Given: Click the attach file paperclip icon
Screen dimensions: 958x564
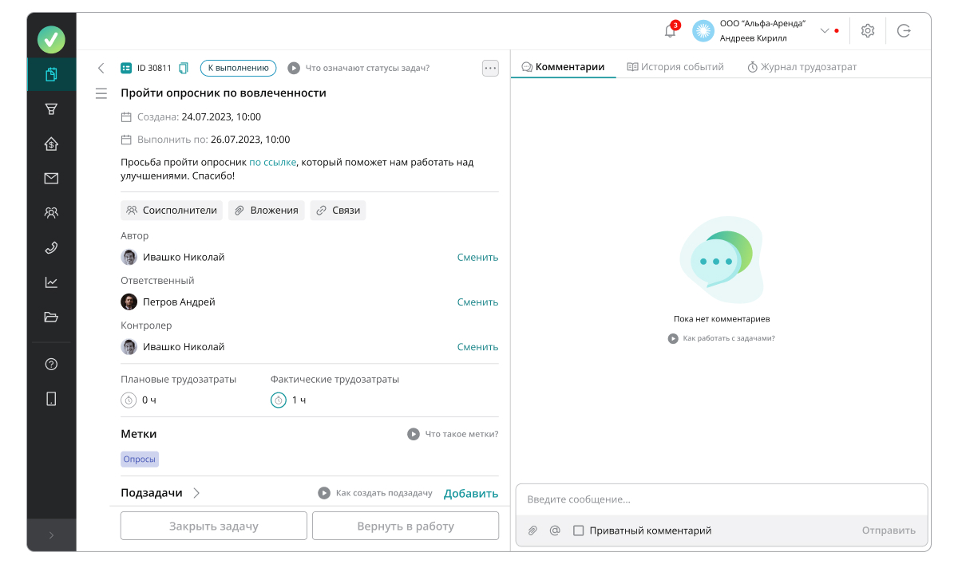Looking at the screenshot, I should [x=532, y=530].
